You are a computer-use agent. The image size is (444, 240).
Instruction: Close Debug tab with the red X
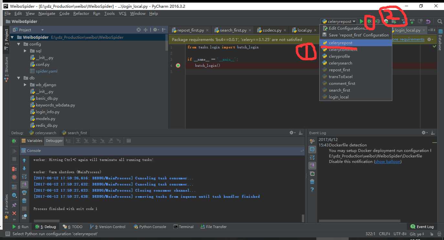14,213
